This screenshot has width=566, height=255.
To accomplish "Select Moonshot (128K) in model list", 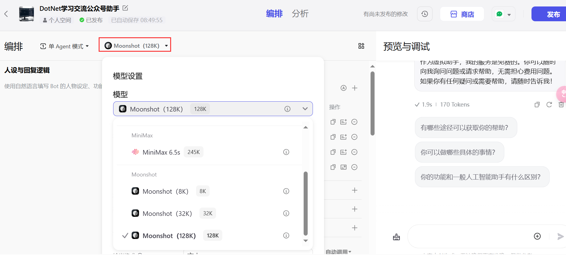I will (209, 236).
